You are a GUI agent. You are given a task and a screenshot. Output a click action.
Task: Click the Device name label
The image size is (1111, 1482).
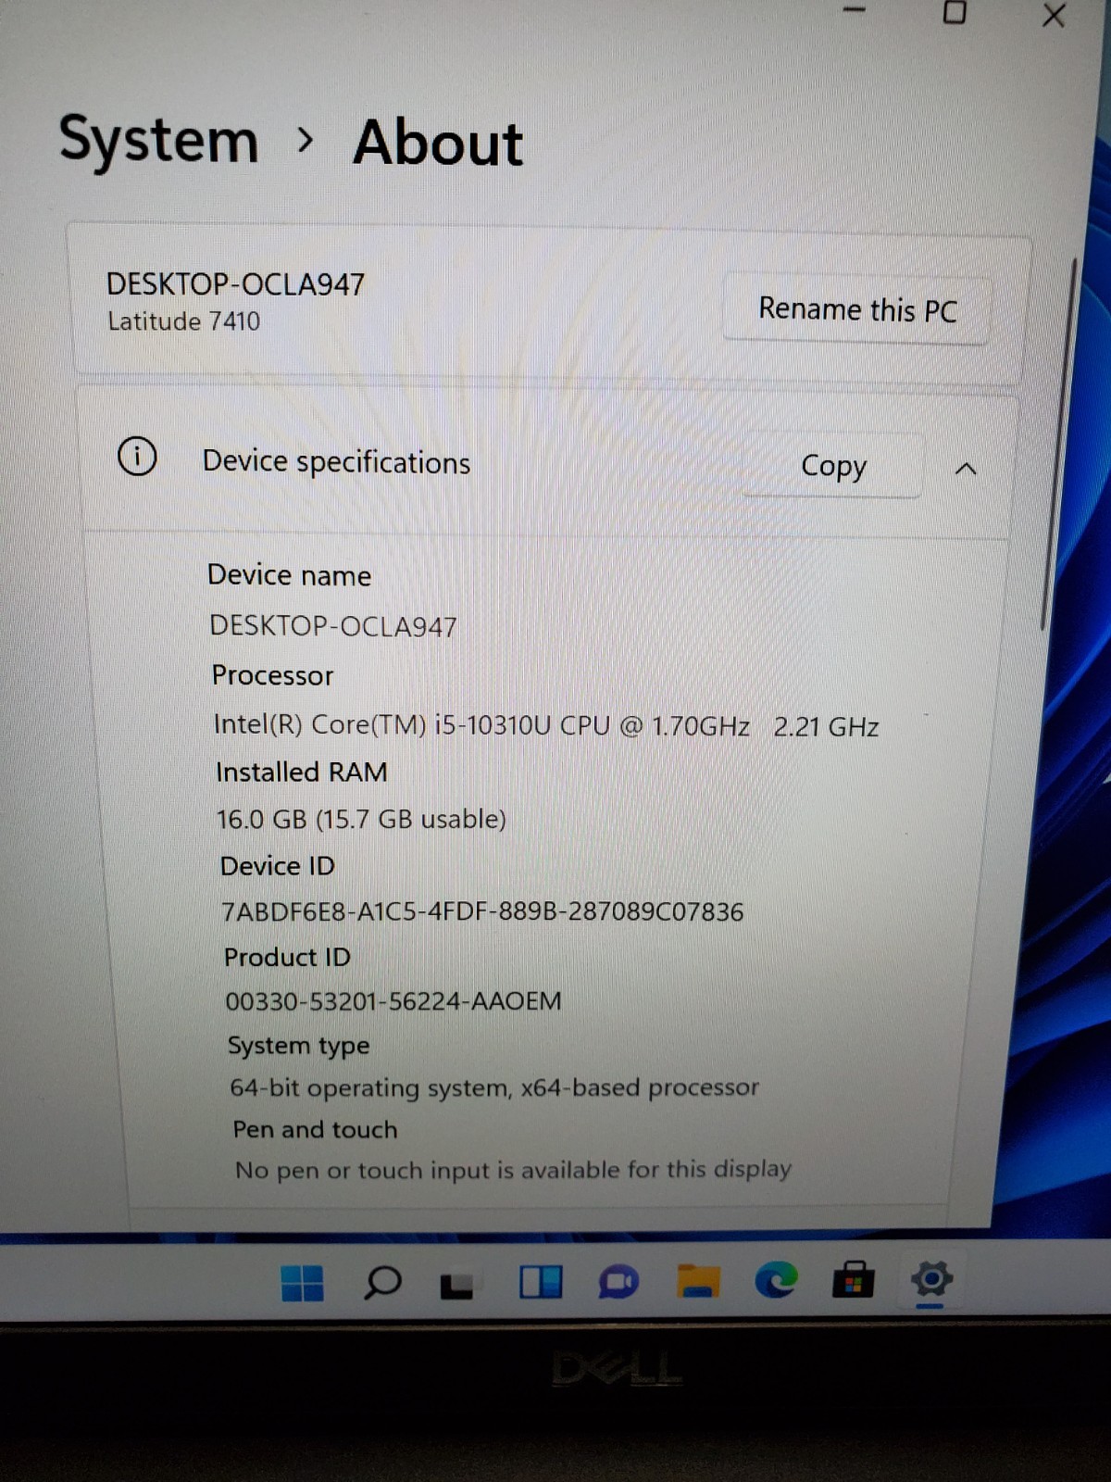click(x=289, y=575)
